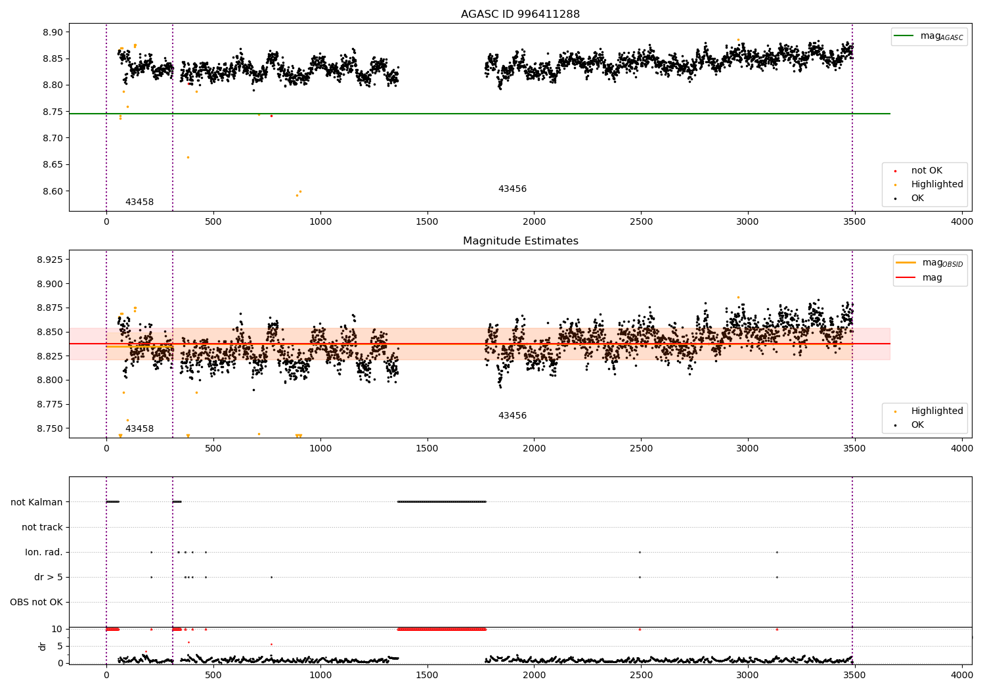Click the red dr=10 marker band near 1500
Screen dimensions: 985x690
coord(442,630)
